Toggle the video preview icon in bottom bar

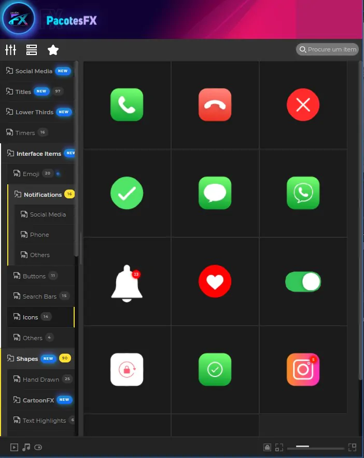[x=15, y=447]
